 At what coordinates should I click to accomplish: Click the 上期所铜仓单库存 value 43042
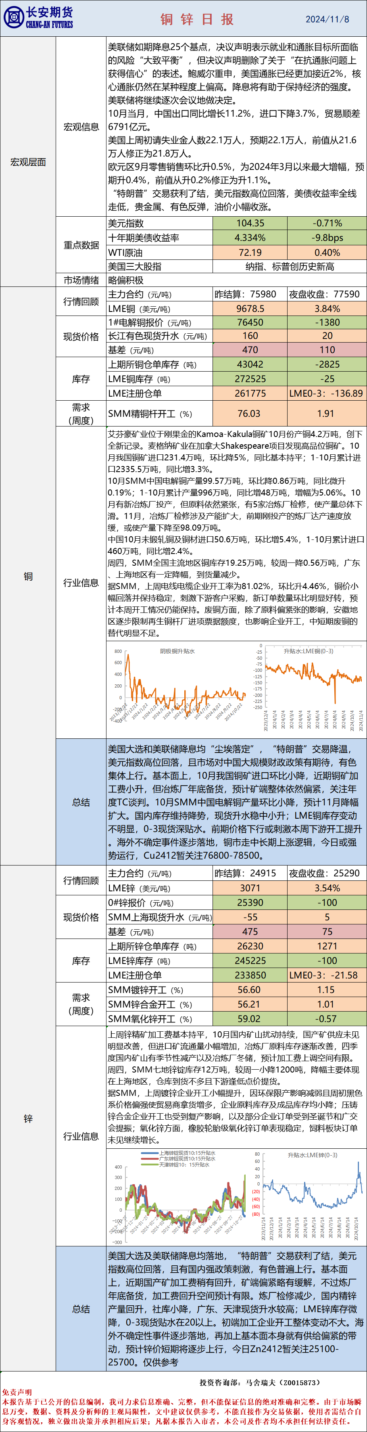(250, 365)
